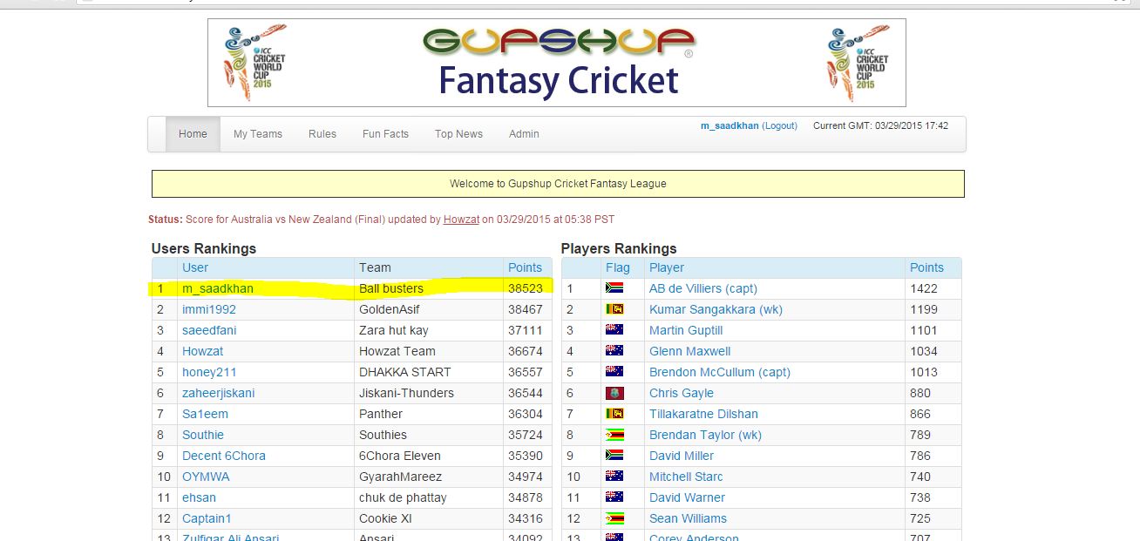Sort users by the Points column header
Image resolution: width=1140 pixels, height=541 pixels.
[525, 267]
